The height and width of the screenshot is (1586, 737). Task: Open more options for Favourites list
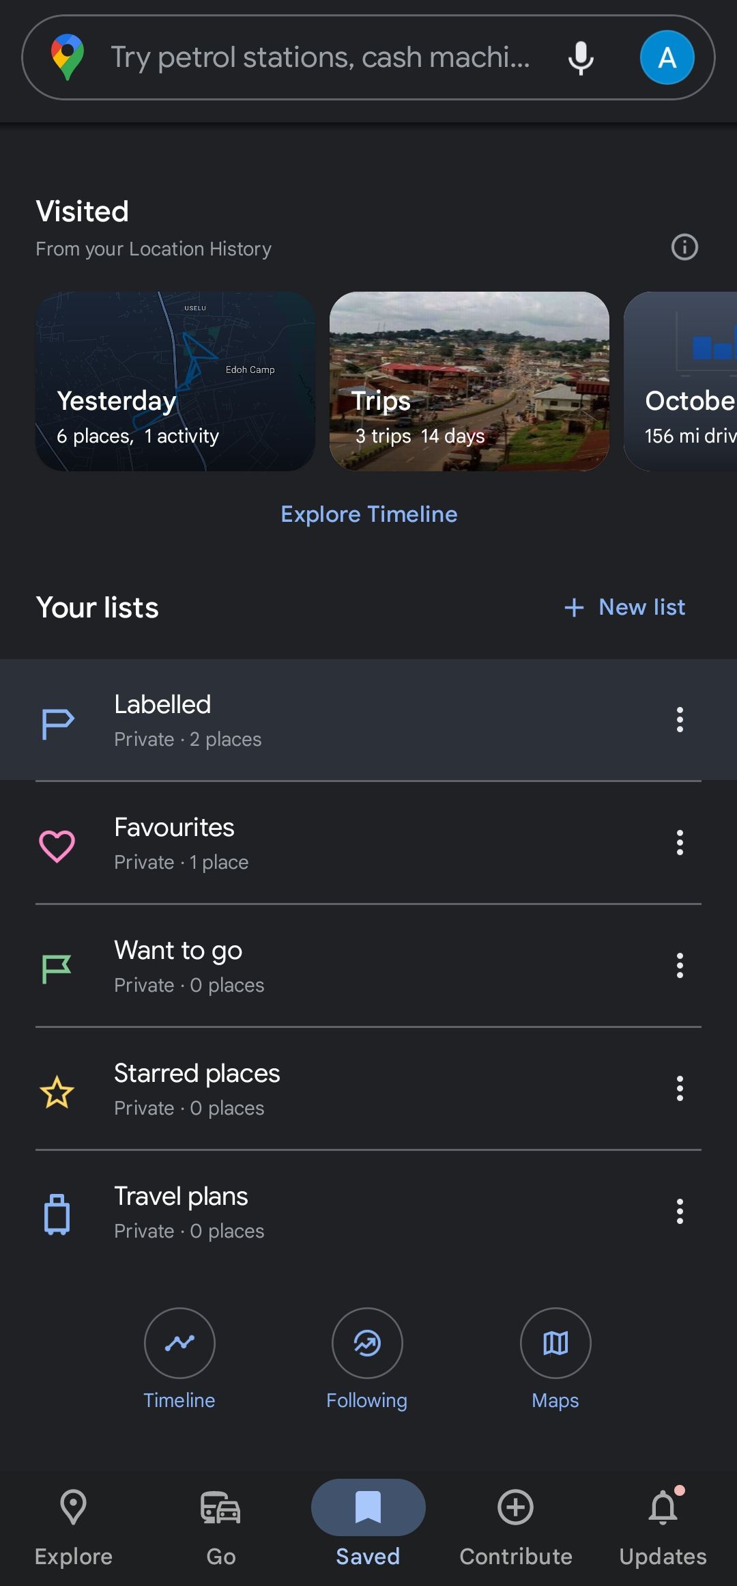coord(680,843)
